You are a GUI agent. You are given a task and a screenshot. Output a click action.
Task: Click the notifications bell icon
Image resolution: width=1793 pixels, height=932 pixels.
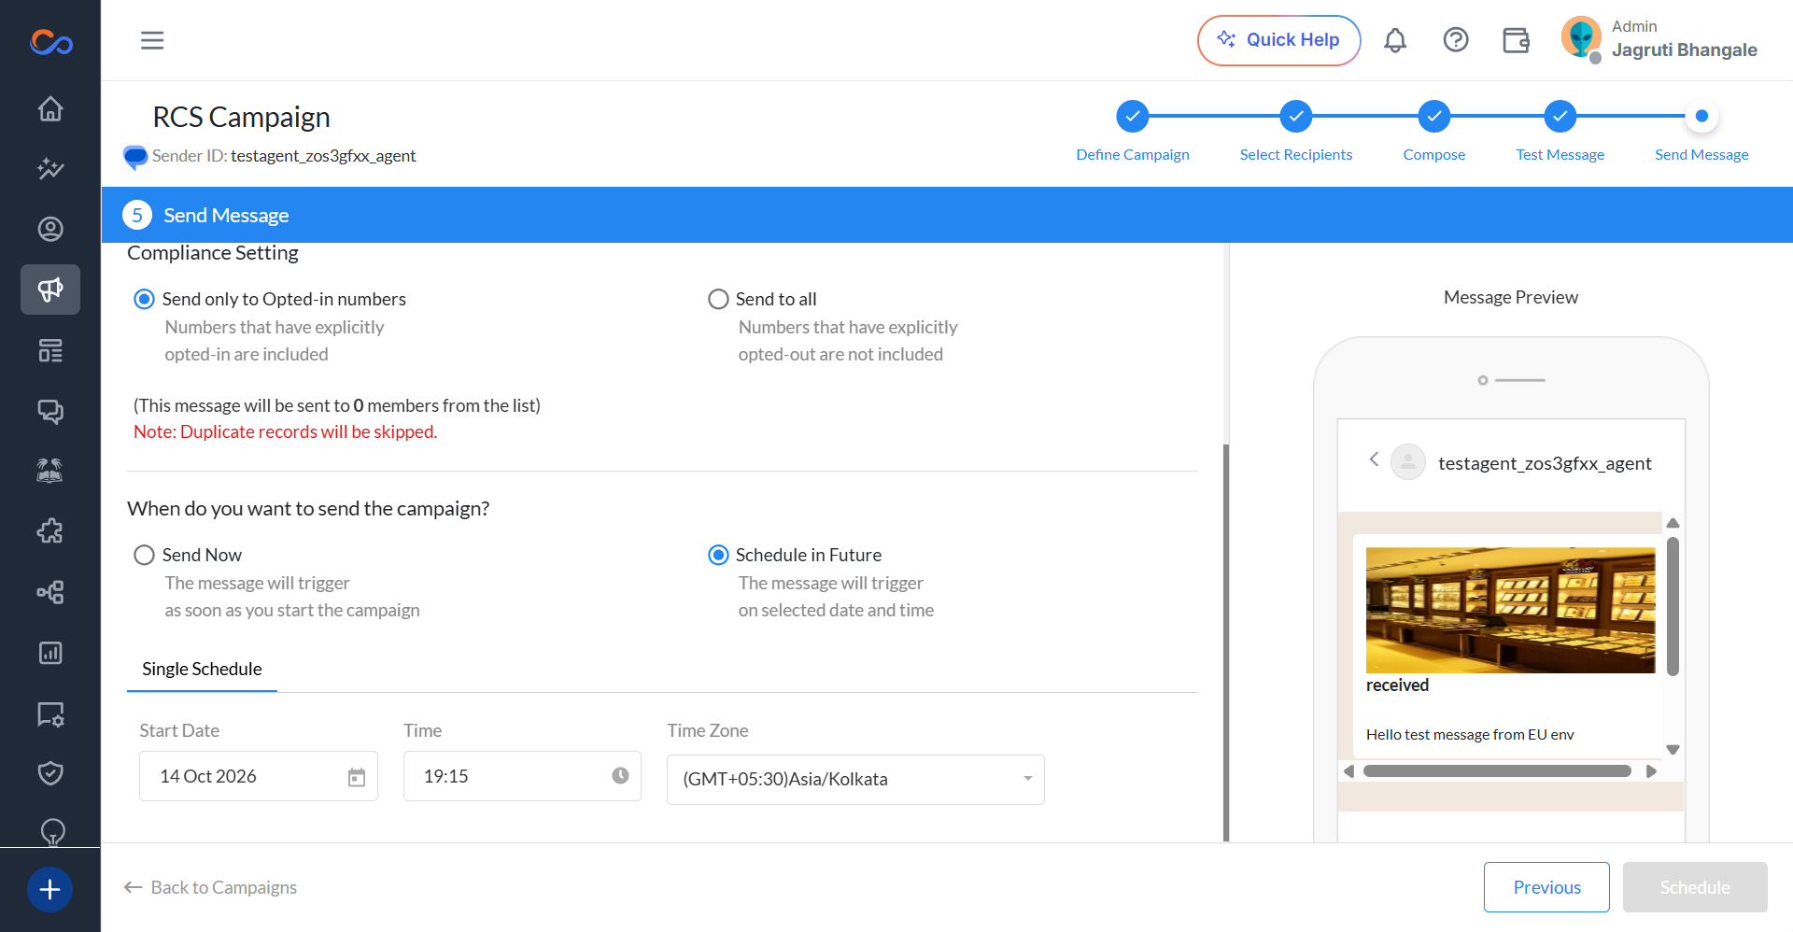click(x=1395, y=40)
